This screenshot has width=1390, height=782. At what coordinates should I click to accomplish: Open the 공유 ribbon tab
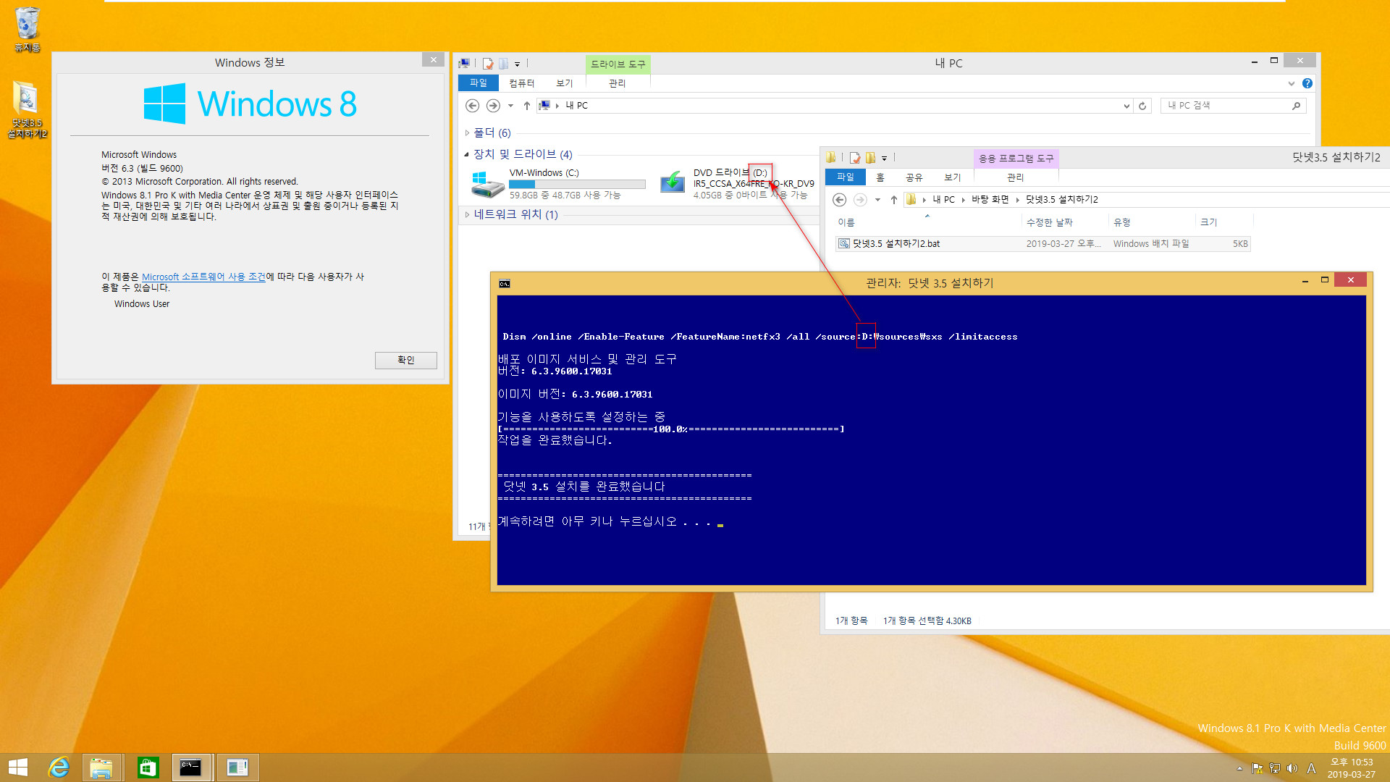pos(914,177)
